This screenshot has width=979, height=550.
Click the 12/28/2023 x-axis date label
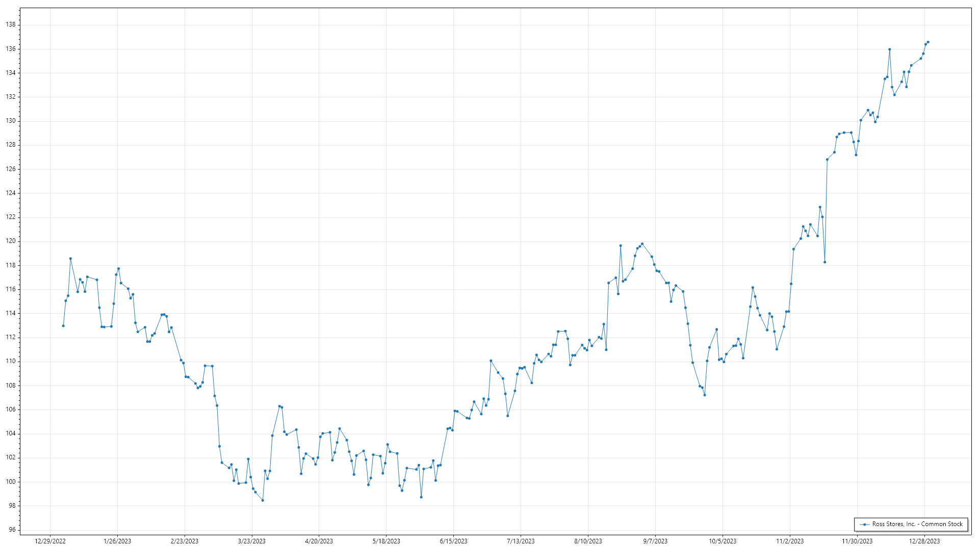click(924, 541)
